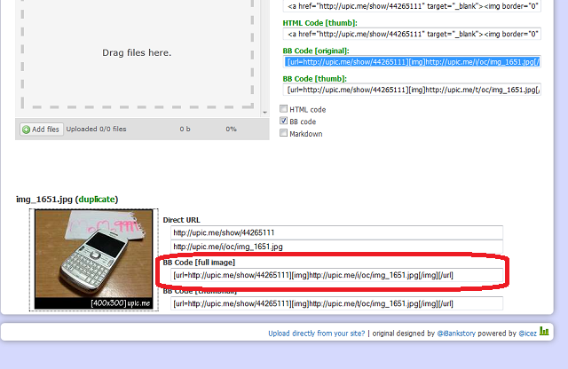Click the Uploaded 0/0 files status text
The width and height of the screenshot is (568, 369).
97,129
